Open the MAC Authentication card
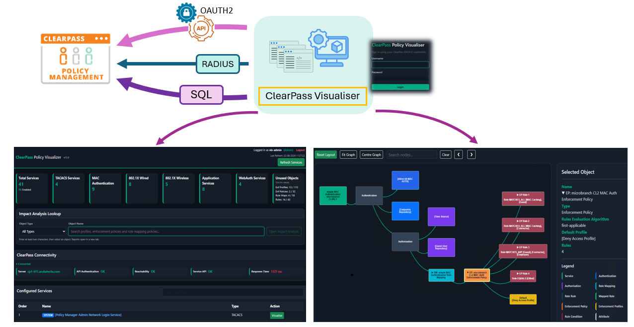 coord(105,188)
